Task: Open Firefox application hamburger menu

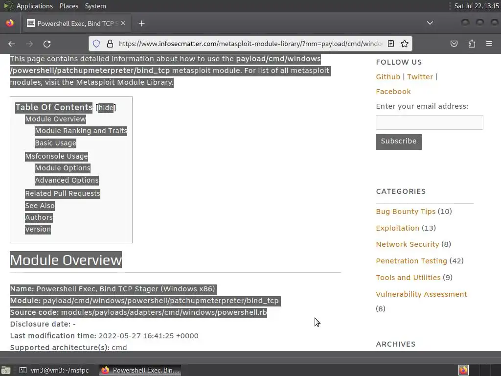Action: click(x=489, y=44)
